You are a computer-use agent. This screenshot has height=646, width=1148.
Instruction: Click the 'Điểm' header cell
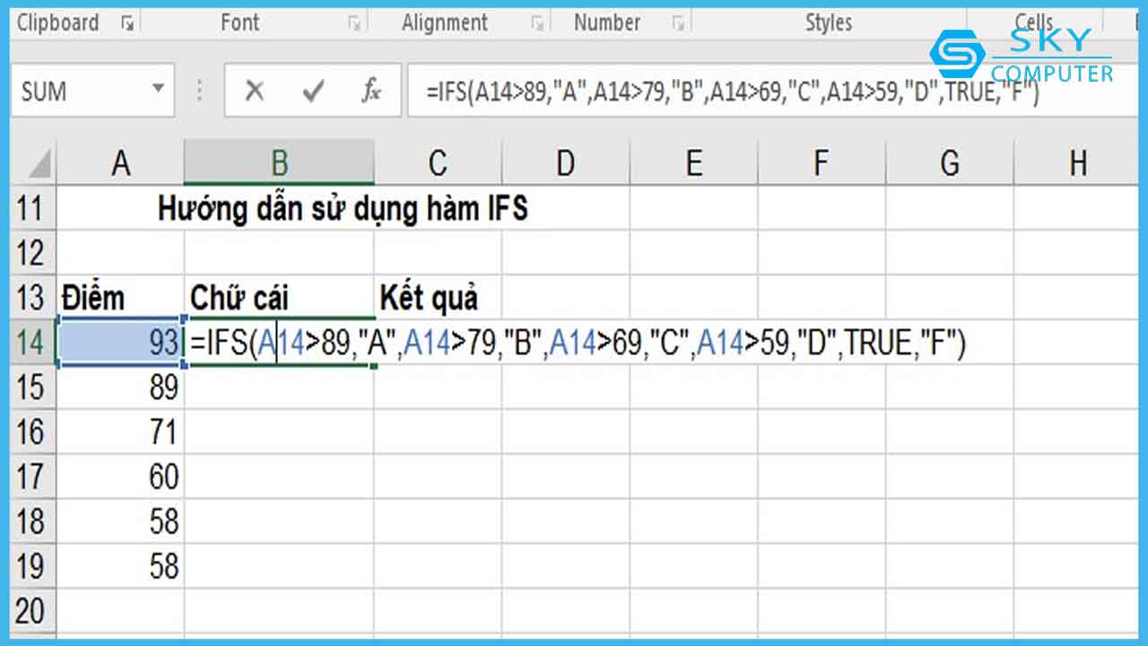pyautogui.click(x=120, y=298)
